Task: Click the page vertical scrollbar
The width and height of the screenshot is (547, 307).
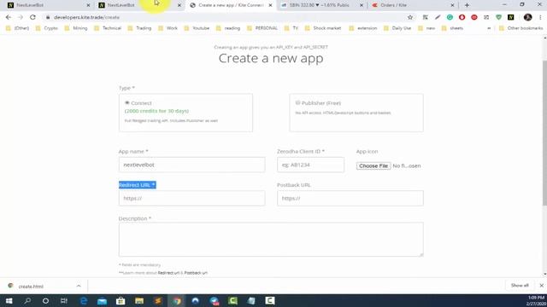Action: [544, 132]
